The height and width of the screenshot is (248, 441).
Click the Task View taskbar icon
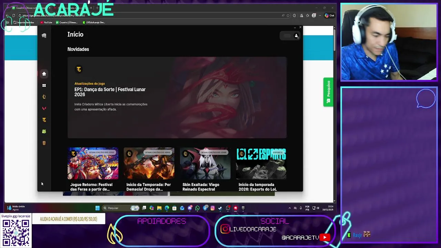click(144, 208)
